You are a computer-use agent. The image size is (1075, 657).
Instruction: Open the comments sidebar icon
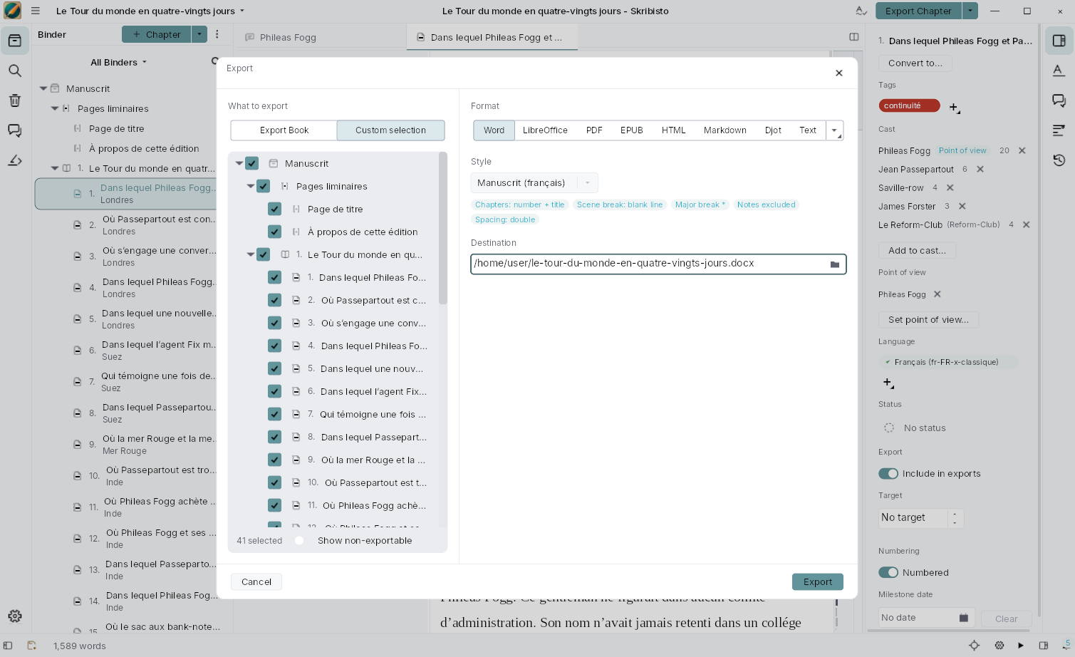15,130
